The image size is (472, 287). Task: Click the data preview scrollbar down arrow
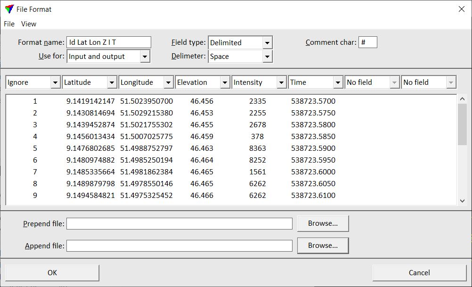click(x=462, y=199)
